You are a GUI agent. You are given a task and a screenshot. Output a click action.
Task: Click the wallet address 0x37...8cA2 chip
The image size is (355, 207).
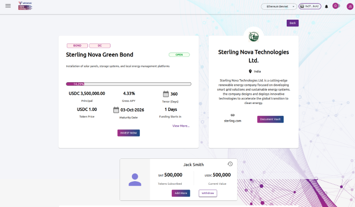click(309, 6)
